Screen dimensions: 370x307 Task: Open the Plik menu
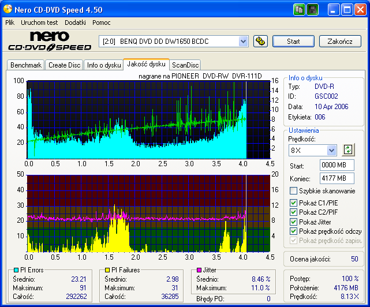[10, 23]
